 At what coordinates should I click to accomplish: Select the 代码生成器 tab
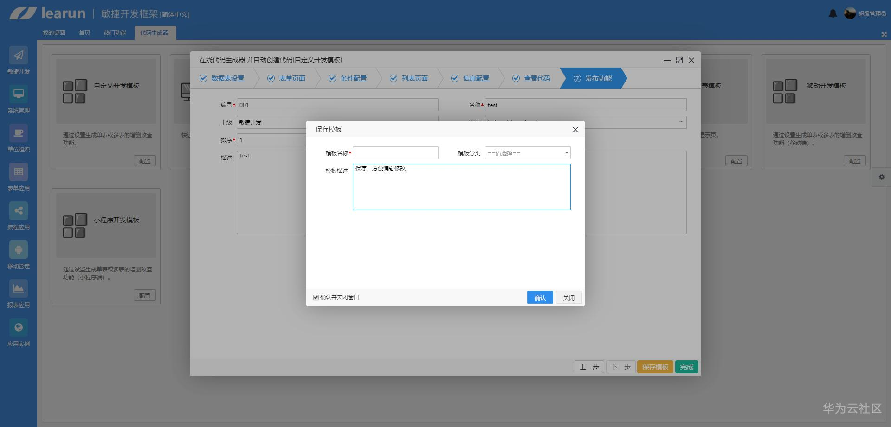[x=155, y=33]
